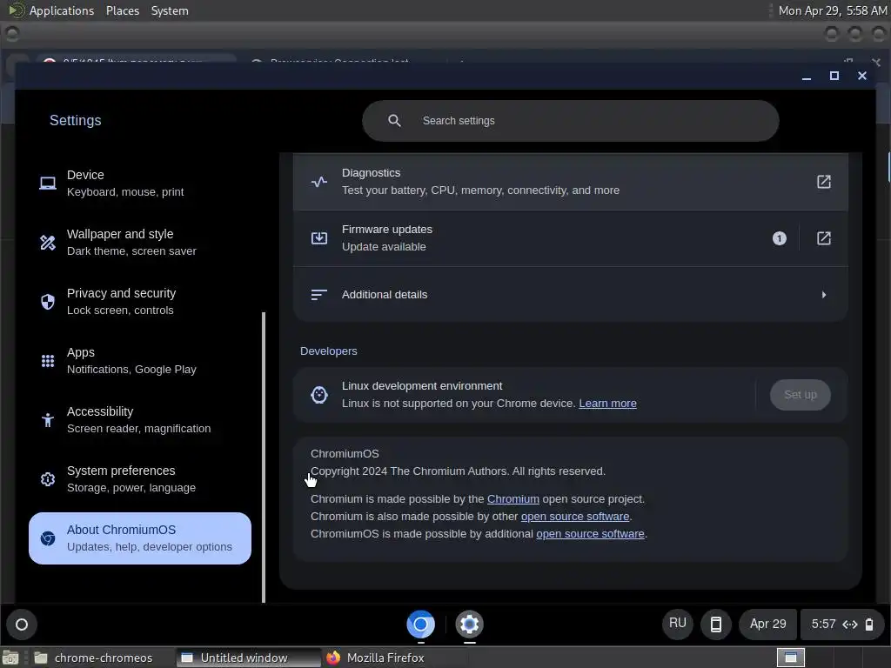Open the System menu in top panel
Image resolution: width=891 pixels, height=668 pixels.
click(170, 10)
